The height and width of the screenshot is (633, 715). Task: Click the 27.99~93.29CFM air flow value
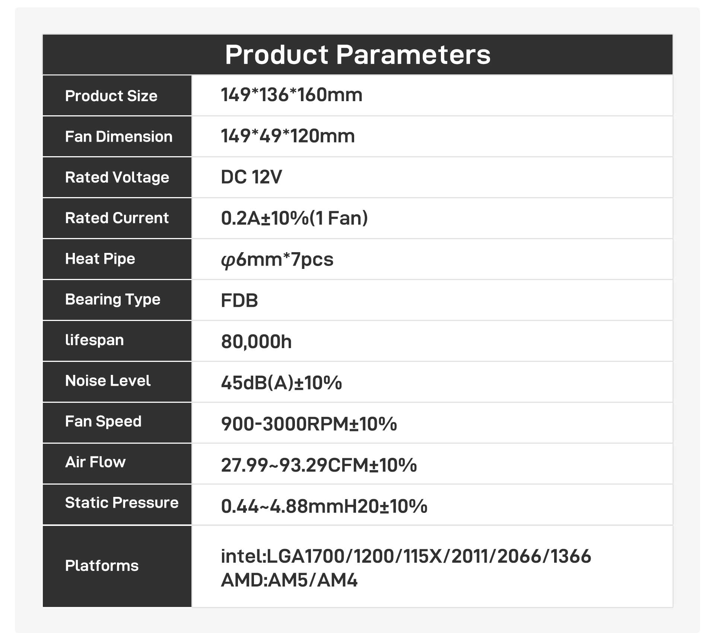pyautogui.click(x=319, y=465)
